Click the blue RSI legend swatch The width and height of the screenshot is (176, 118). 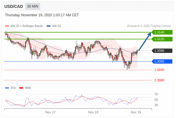tap(7, 88)
